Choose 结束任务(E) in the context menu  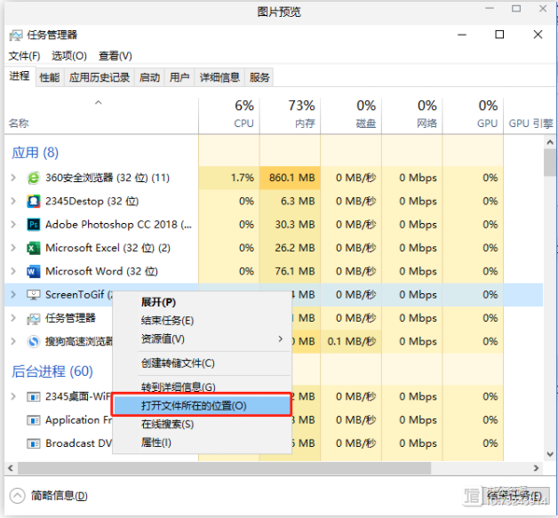[167, 320]
